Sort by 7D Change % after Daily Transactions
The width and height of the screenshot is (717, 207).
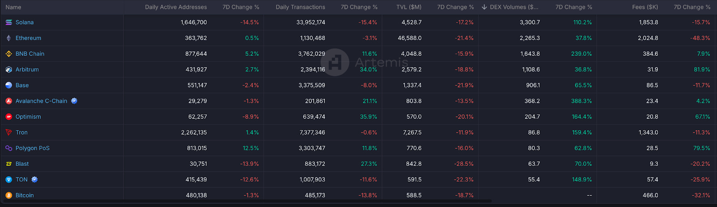pyautogui.click(x=359, y=7)
